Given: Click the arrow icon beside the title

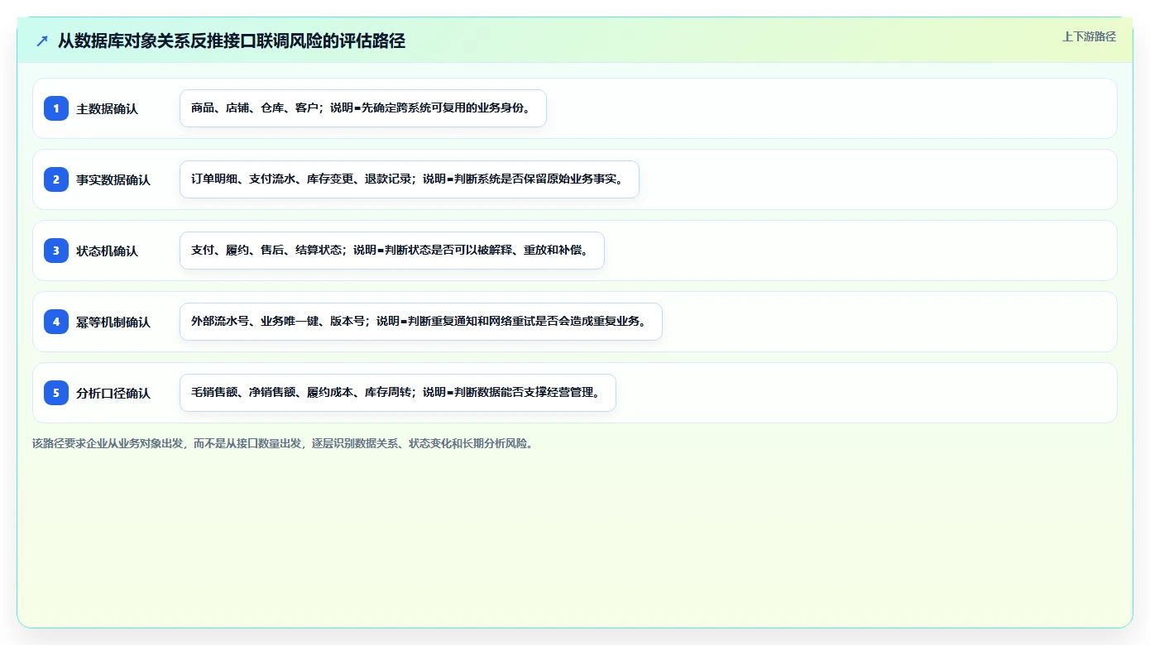Looking at the screenshot, I should coord(42,41).
